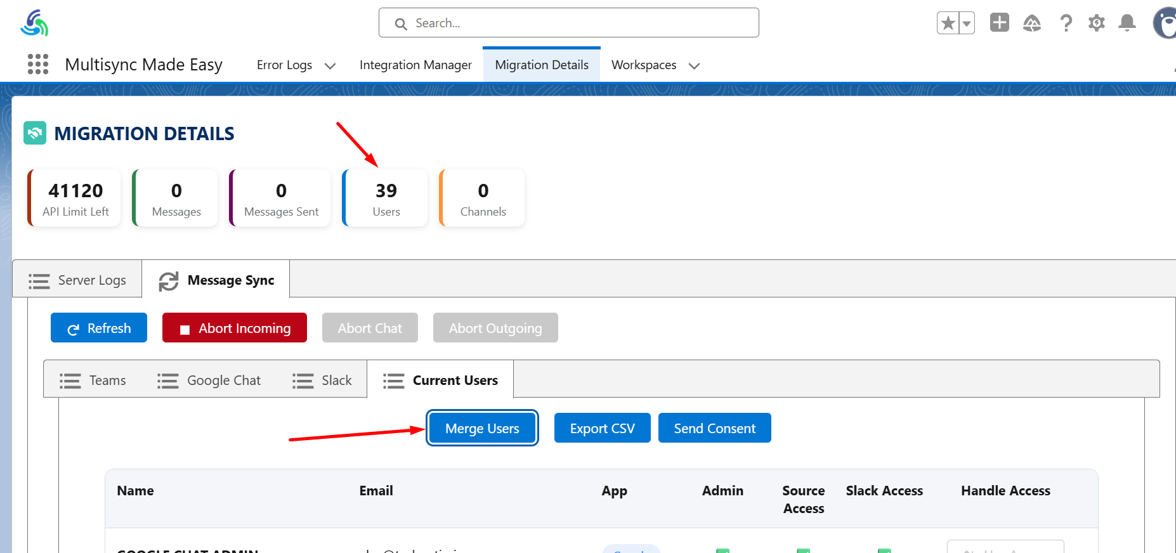Open the Global Actions plus icon
The image size is (1176, 553).
[1000, 23]
